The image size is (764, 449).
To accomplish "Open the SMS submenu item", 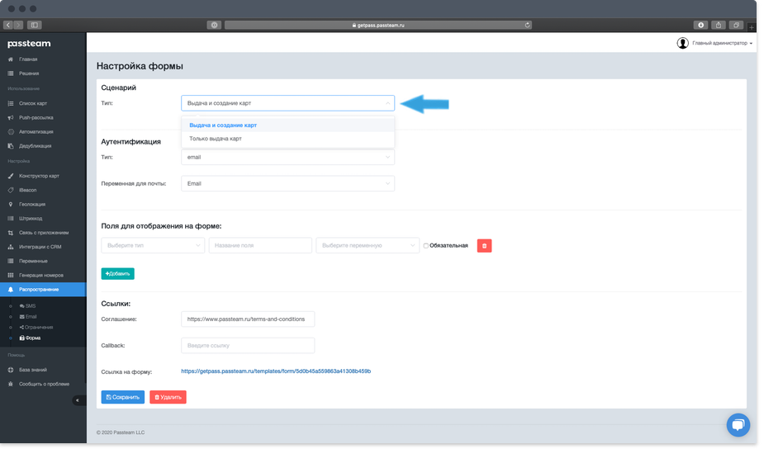I will pyautogui.click(x=28, y=306).
